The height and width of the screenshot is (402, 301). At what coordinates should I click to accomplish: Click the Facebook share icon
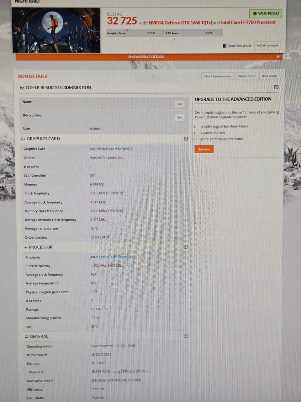click(x=224, y=46)
